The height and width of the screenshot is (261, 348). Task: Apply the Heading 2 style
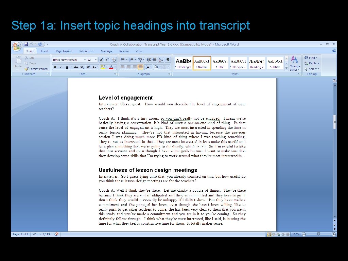tap(257, 63)
